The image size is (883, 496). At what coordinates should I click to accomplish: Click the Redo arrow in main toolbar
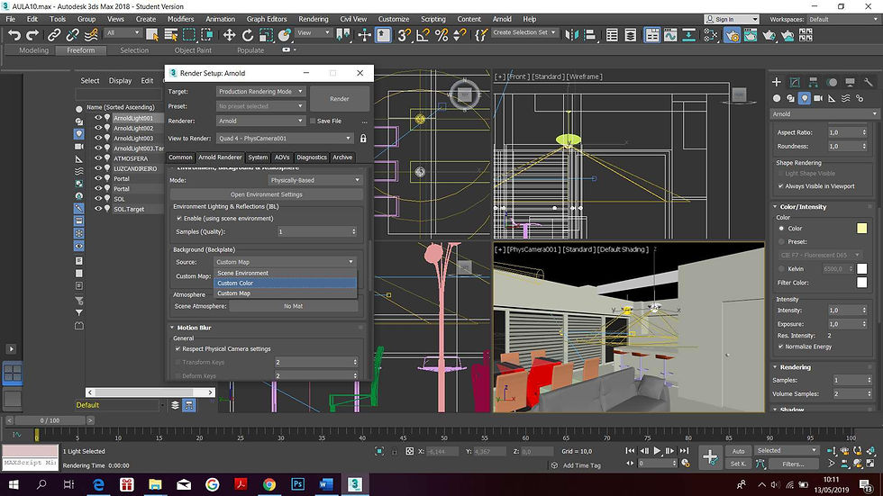(32, 35)
